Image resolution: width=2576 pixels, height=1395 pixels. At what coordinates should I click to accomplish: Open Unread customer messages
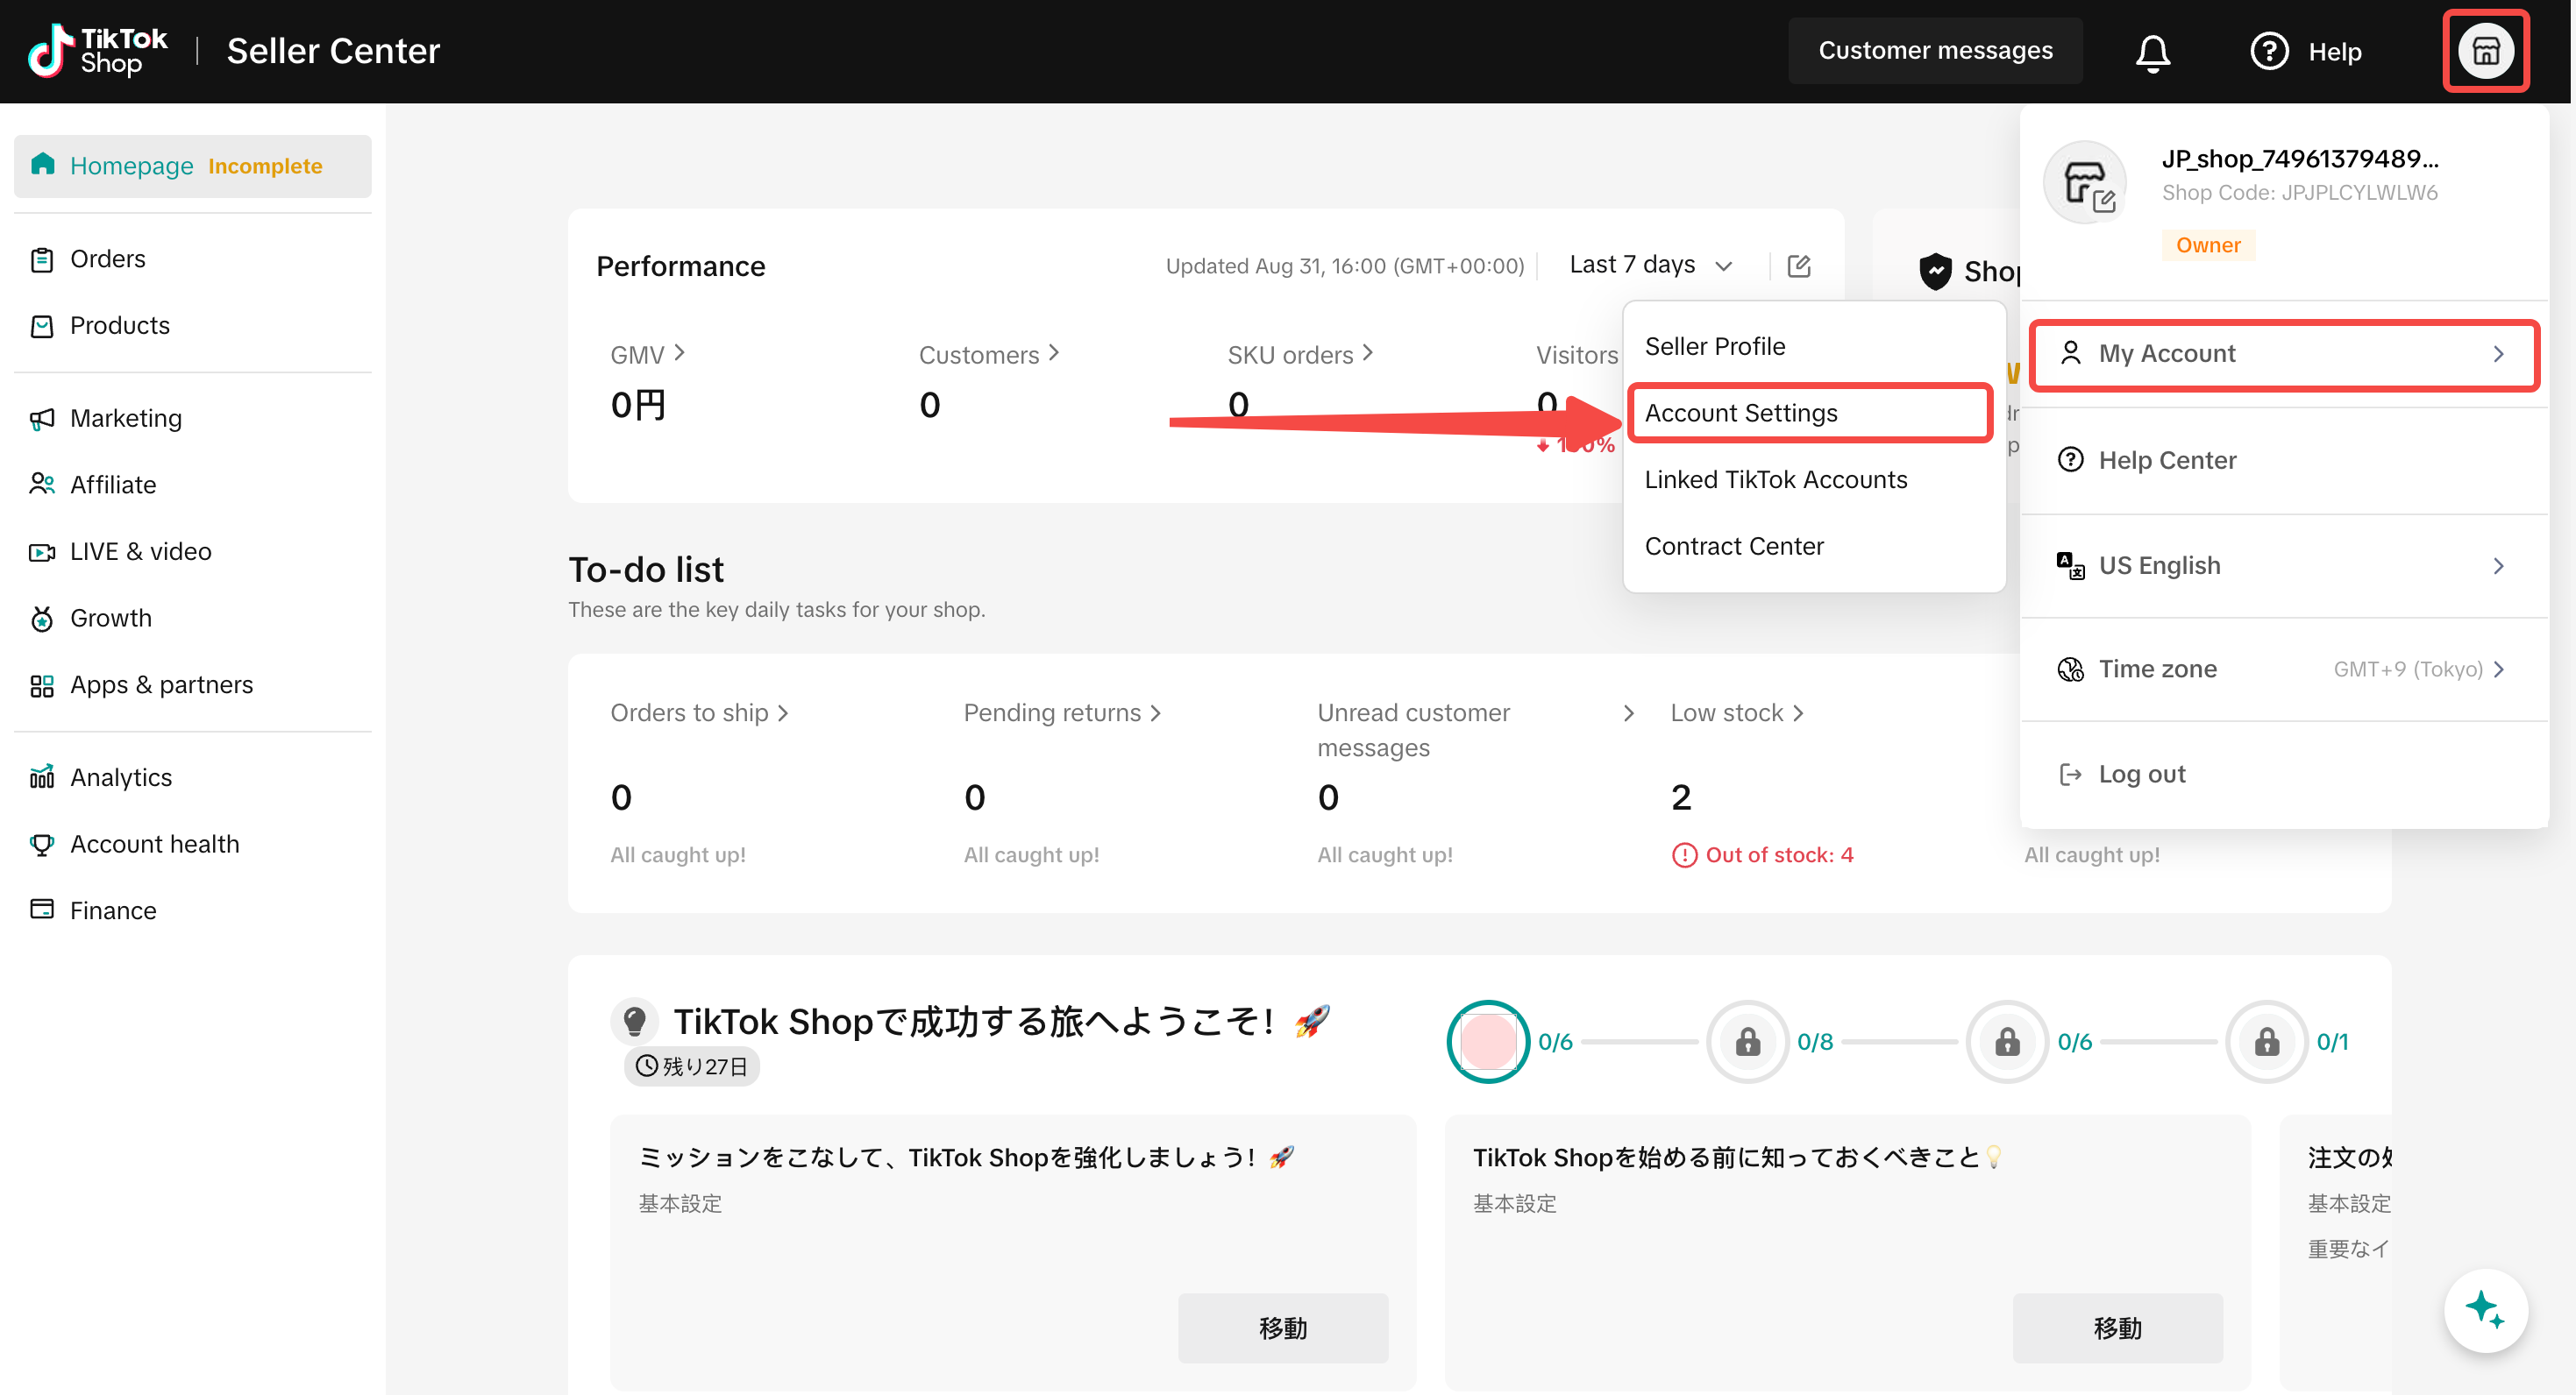1475,729
